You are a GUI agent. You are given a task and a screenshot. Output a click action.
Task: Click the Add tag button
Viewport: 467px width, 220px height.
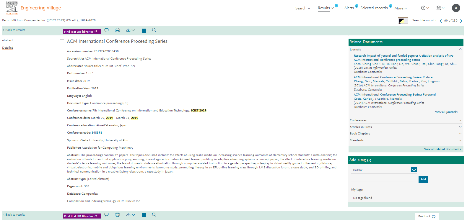pyautogui.click(x=423, y=179)
